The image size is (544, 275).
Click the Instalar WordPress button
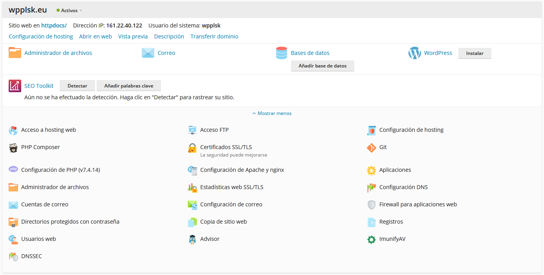point(474,53)
